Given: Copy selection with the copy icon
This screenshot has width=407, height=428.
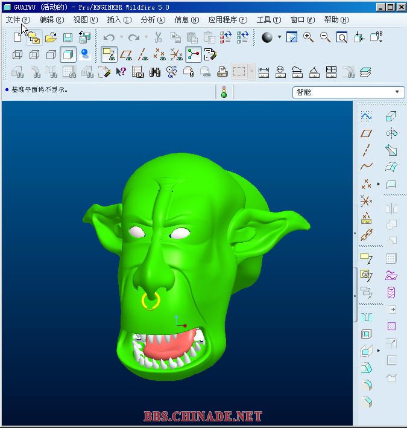Looking at the screenshot, I should pyautogui.click(x=175, y=37).
